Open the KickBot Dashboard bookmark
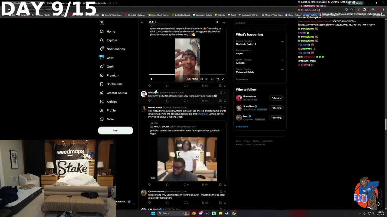The height and width of the screenshot is (217, 387). [x=181, y=15]
